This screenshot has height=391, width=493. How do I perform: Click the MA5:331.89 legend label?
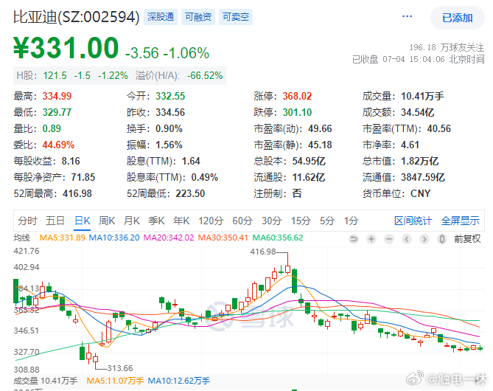[62, 238]
